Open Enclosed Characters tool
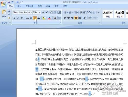Viewport: 128px width, 97px height. click(x=59, y=18)
